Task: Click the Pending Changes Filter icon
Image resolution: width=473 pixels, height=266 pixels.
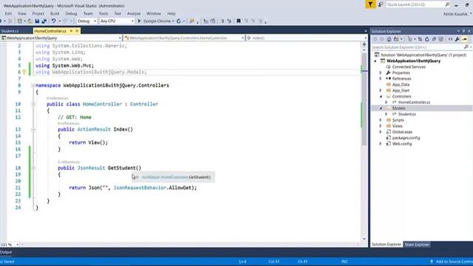Action: click(x=409, y=39)
